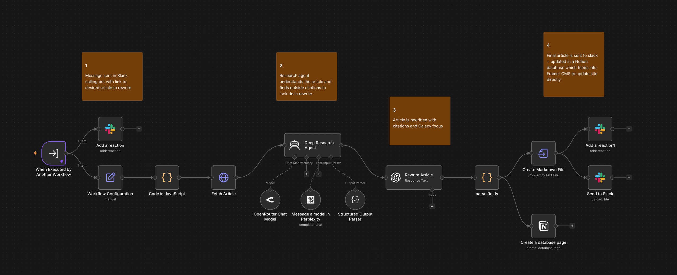Open the Create a database page Notion node
677x275 pixels.
[x=544, y=226]
